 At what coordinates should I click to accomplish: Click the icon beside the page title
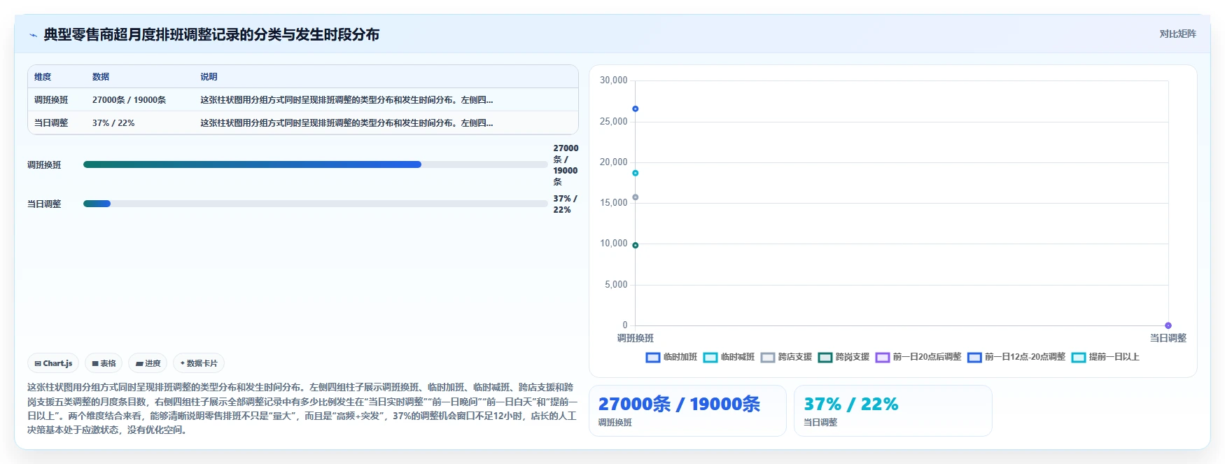click(x=33, y=35)
